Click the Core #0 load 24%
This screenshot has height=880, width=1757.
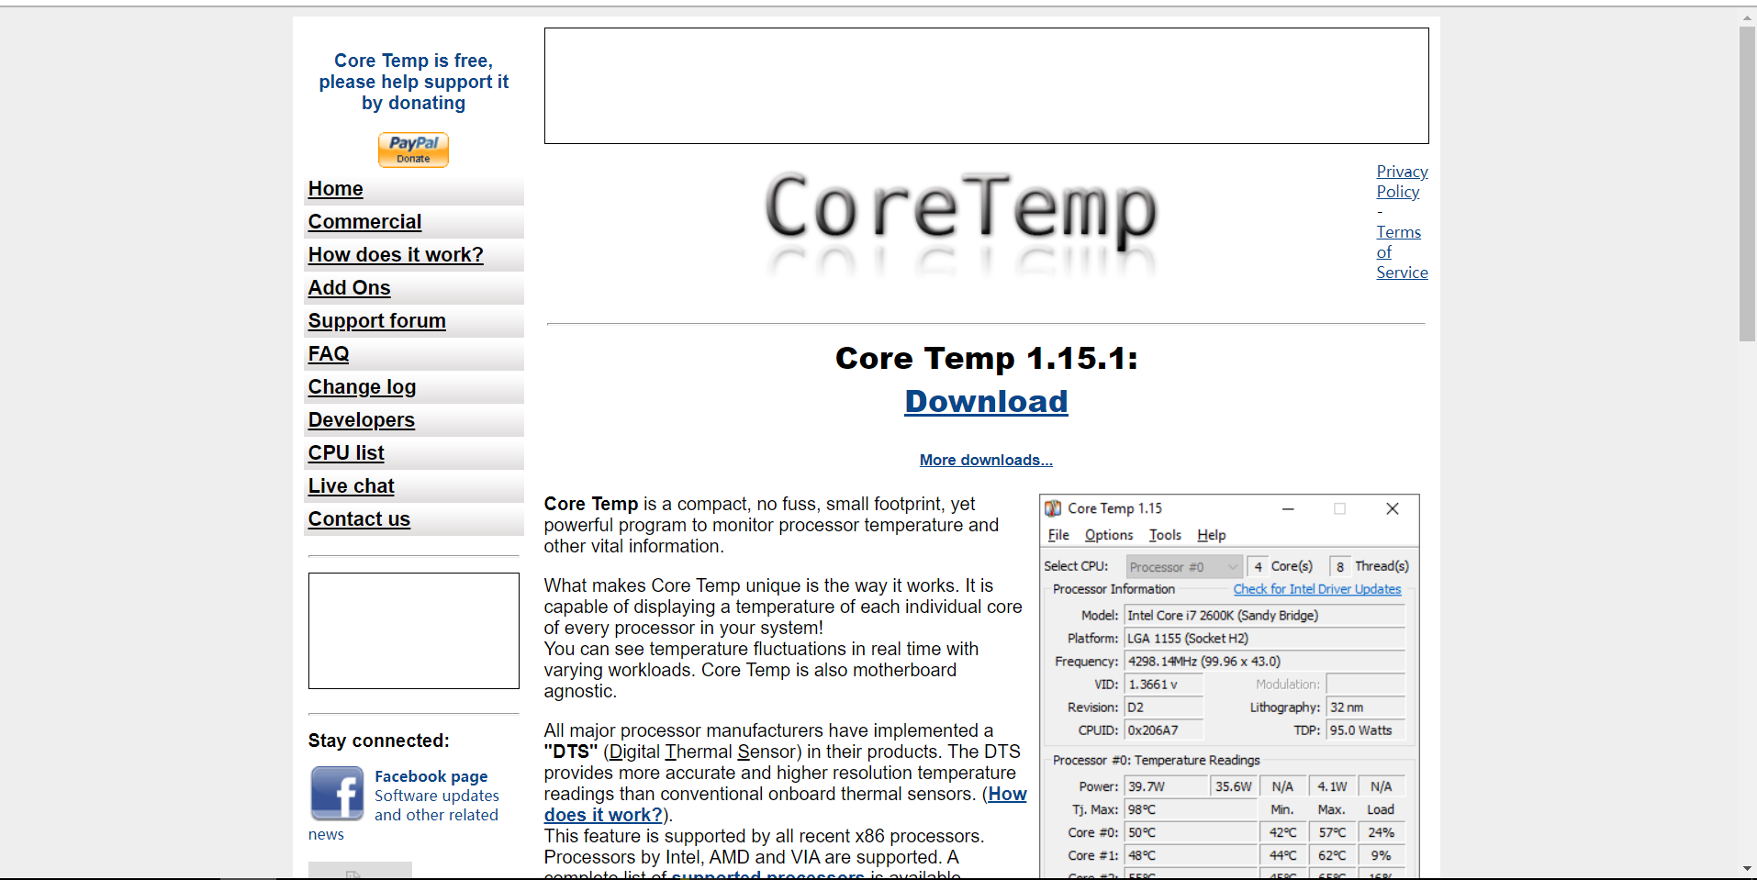[x=1381, y=832]
